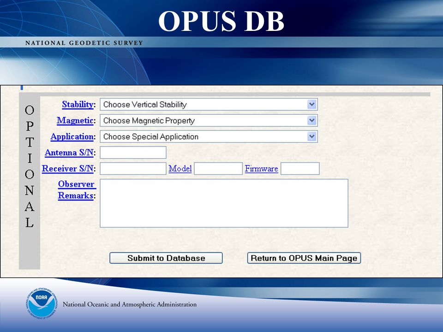Click the Submit to Database button
Screen dimensions: 443x332
pyautogui.click(x=166, y=258)
